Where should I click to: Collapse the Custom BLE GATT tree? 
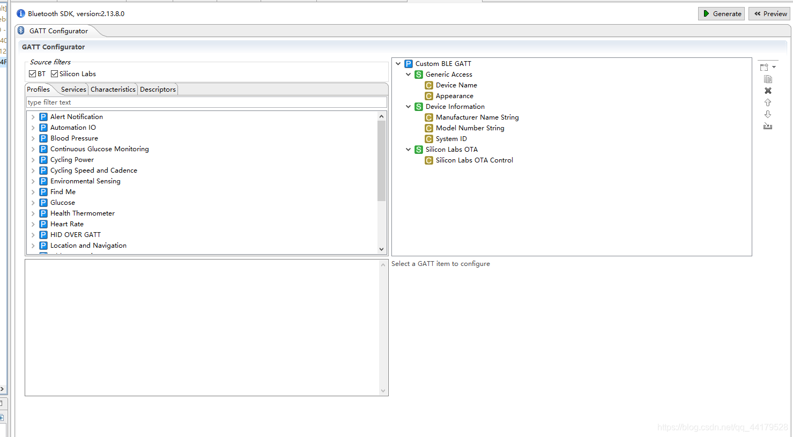point(398,64)
